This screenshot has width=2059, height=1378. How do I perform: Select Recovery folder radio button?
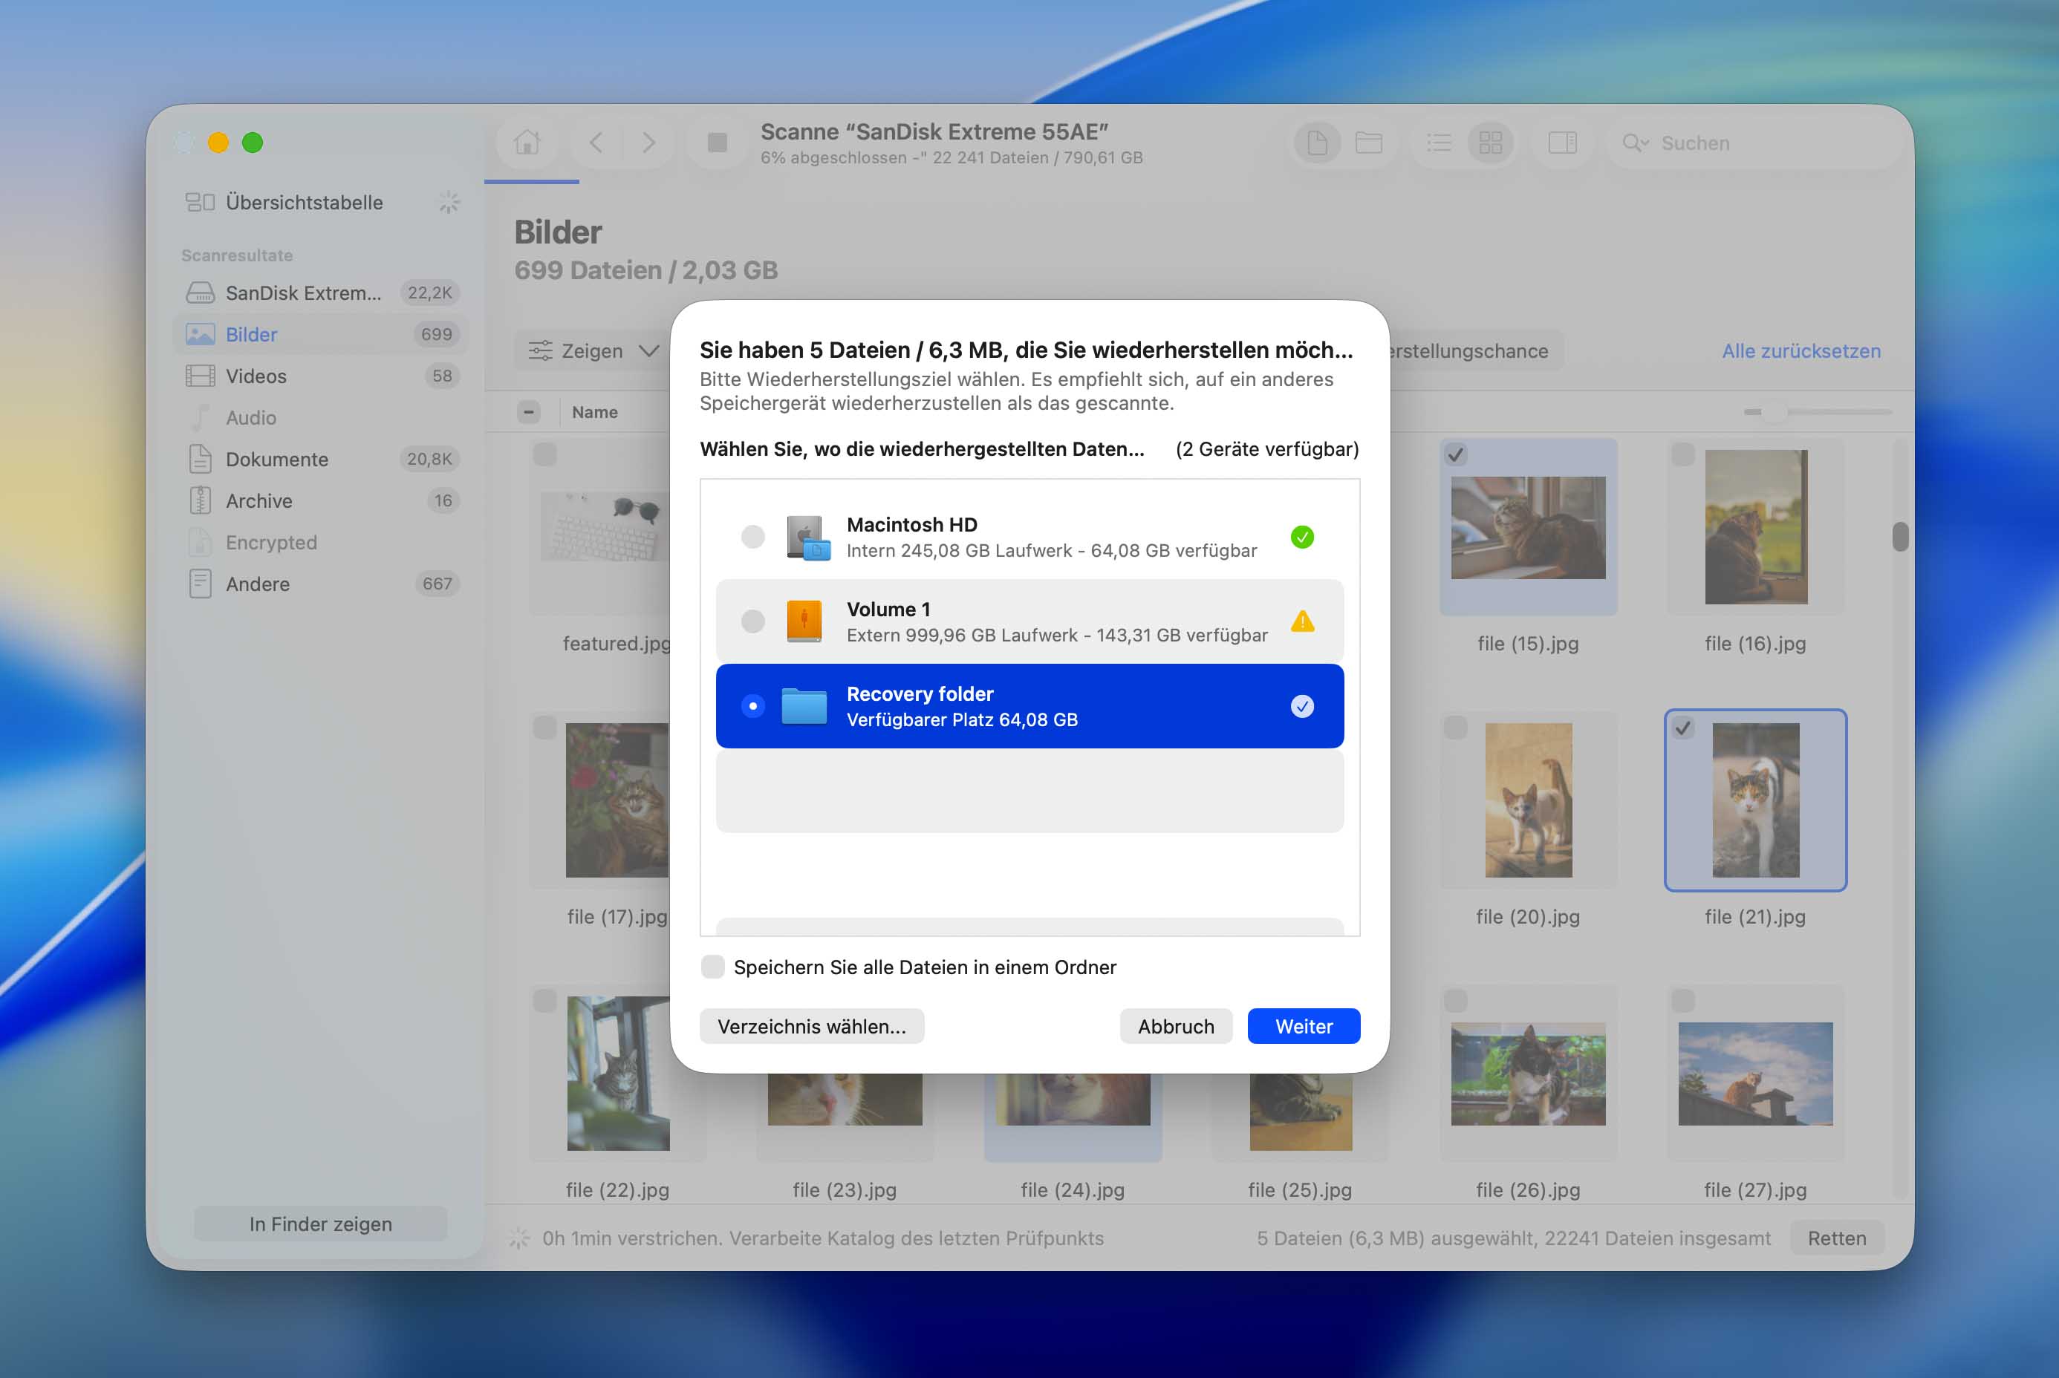[x=752, y=705]
